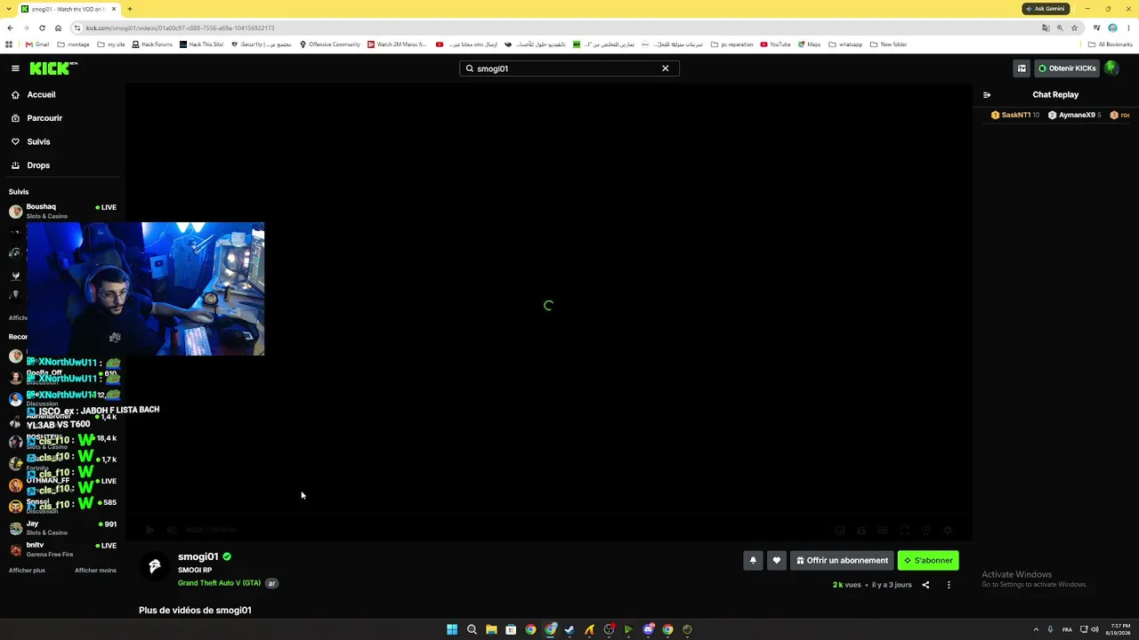The height and width of the screenshot is (640, 1139).
Task: Open a new browser tab
Action: click(x=130, y=9)
